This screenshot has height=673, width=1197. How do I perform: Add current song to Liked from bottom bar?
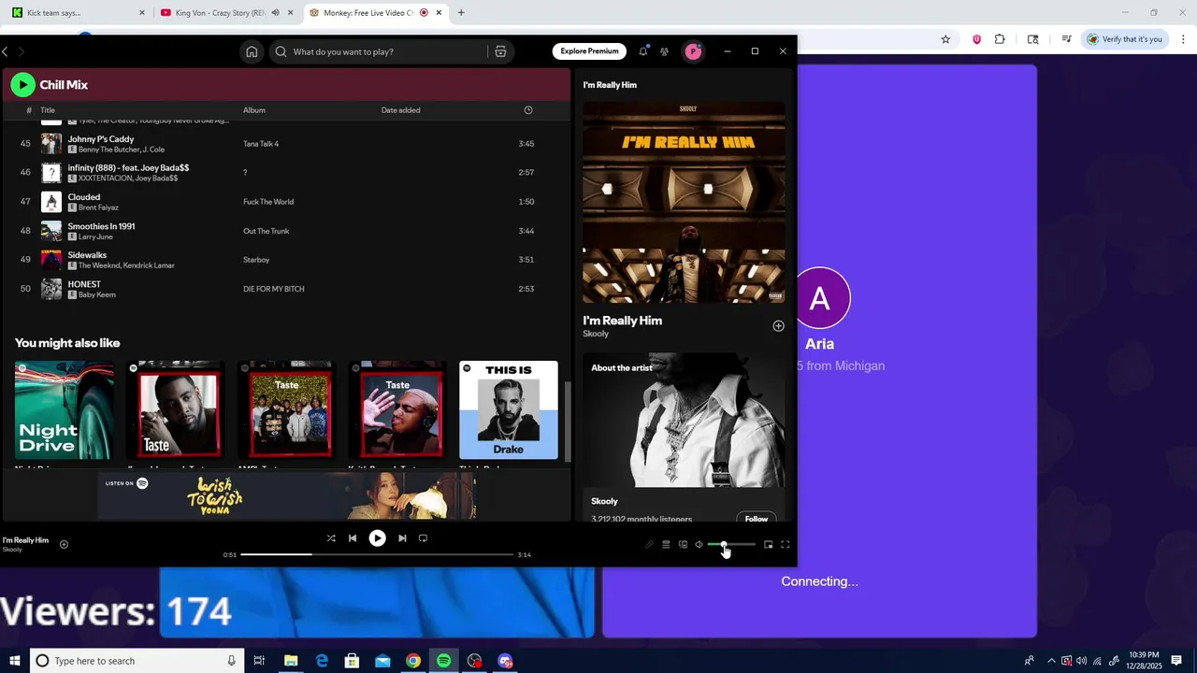[64, 544]
